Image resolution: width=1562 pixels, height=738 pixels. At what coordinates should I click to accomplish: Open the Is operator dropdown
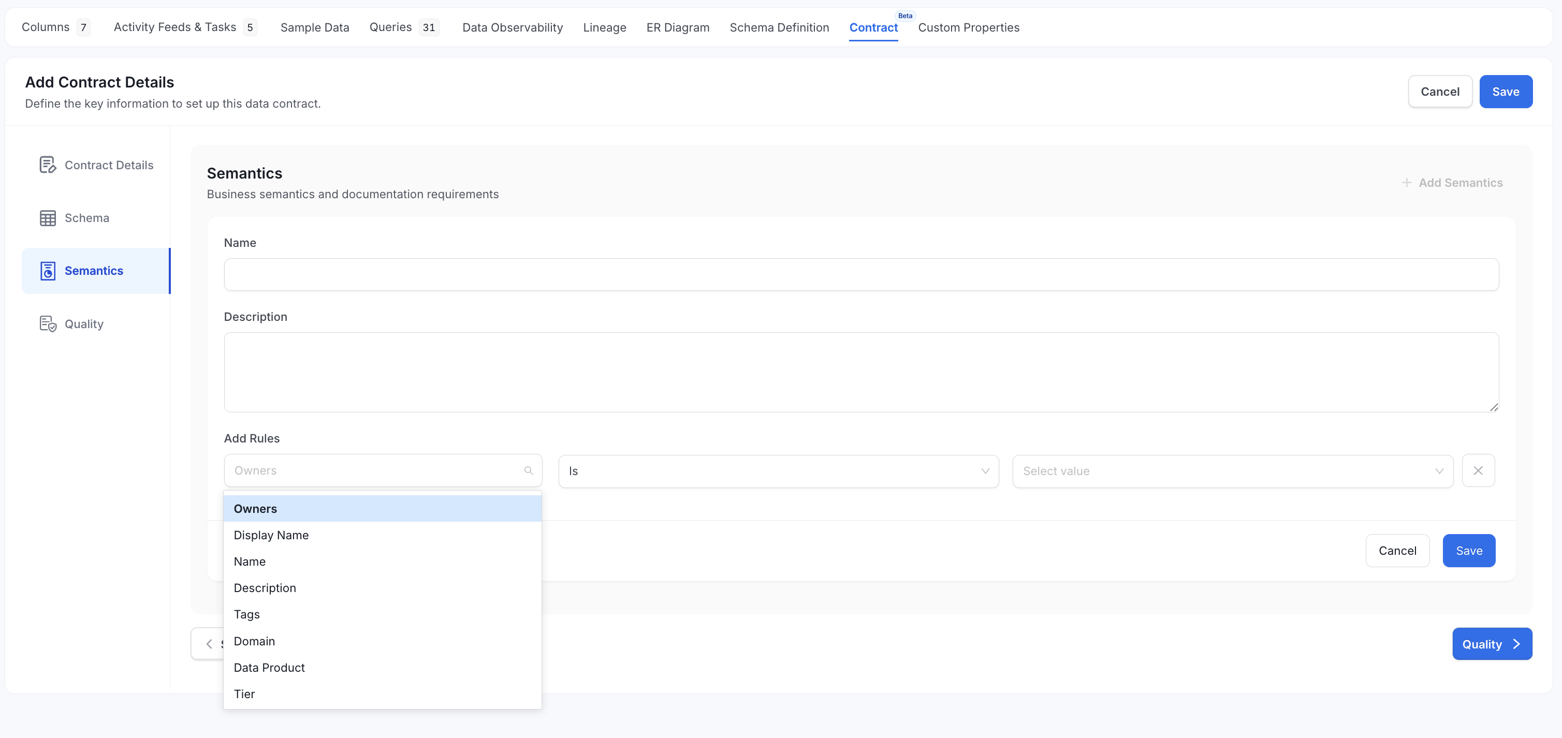778,471
